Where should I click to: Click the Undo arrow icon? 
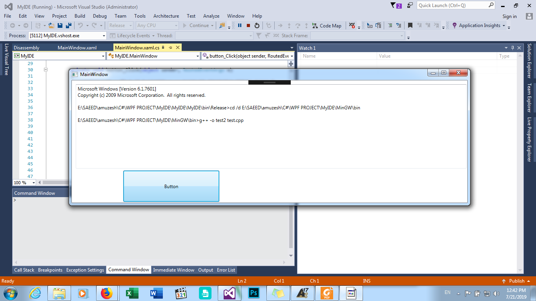pyautogui.click(x=80, y=25)
